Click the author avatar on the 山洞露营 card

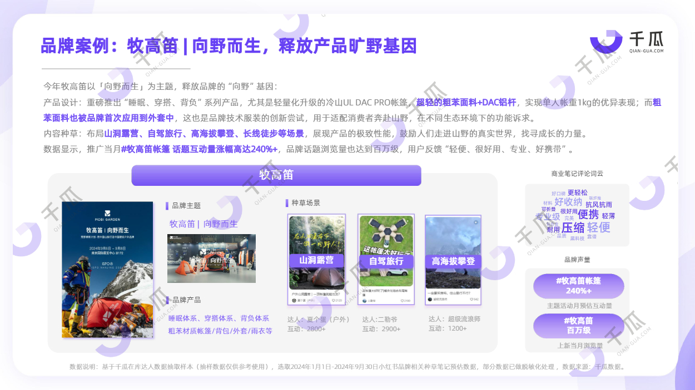pos(294,300)
